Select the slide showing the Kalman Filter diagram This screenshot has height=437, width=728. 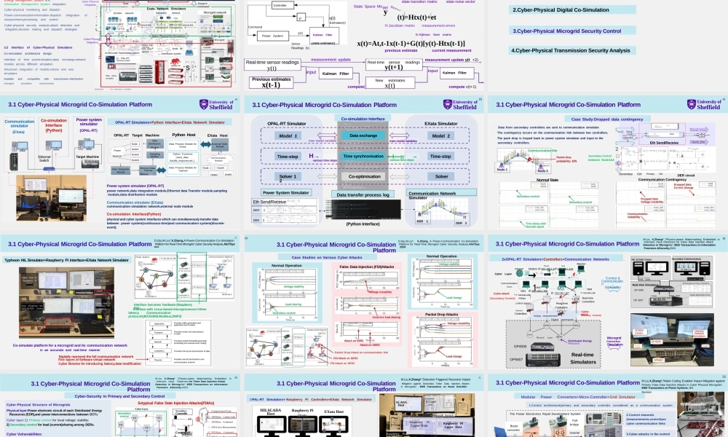click(x=364, y=45)
